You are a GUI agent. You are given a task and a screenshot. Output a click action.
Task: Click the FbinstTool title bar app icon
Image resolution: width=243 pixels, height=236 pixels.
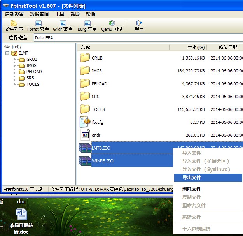point(5,5)
